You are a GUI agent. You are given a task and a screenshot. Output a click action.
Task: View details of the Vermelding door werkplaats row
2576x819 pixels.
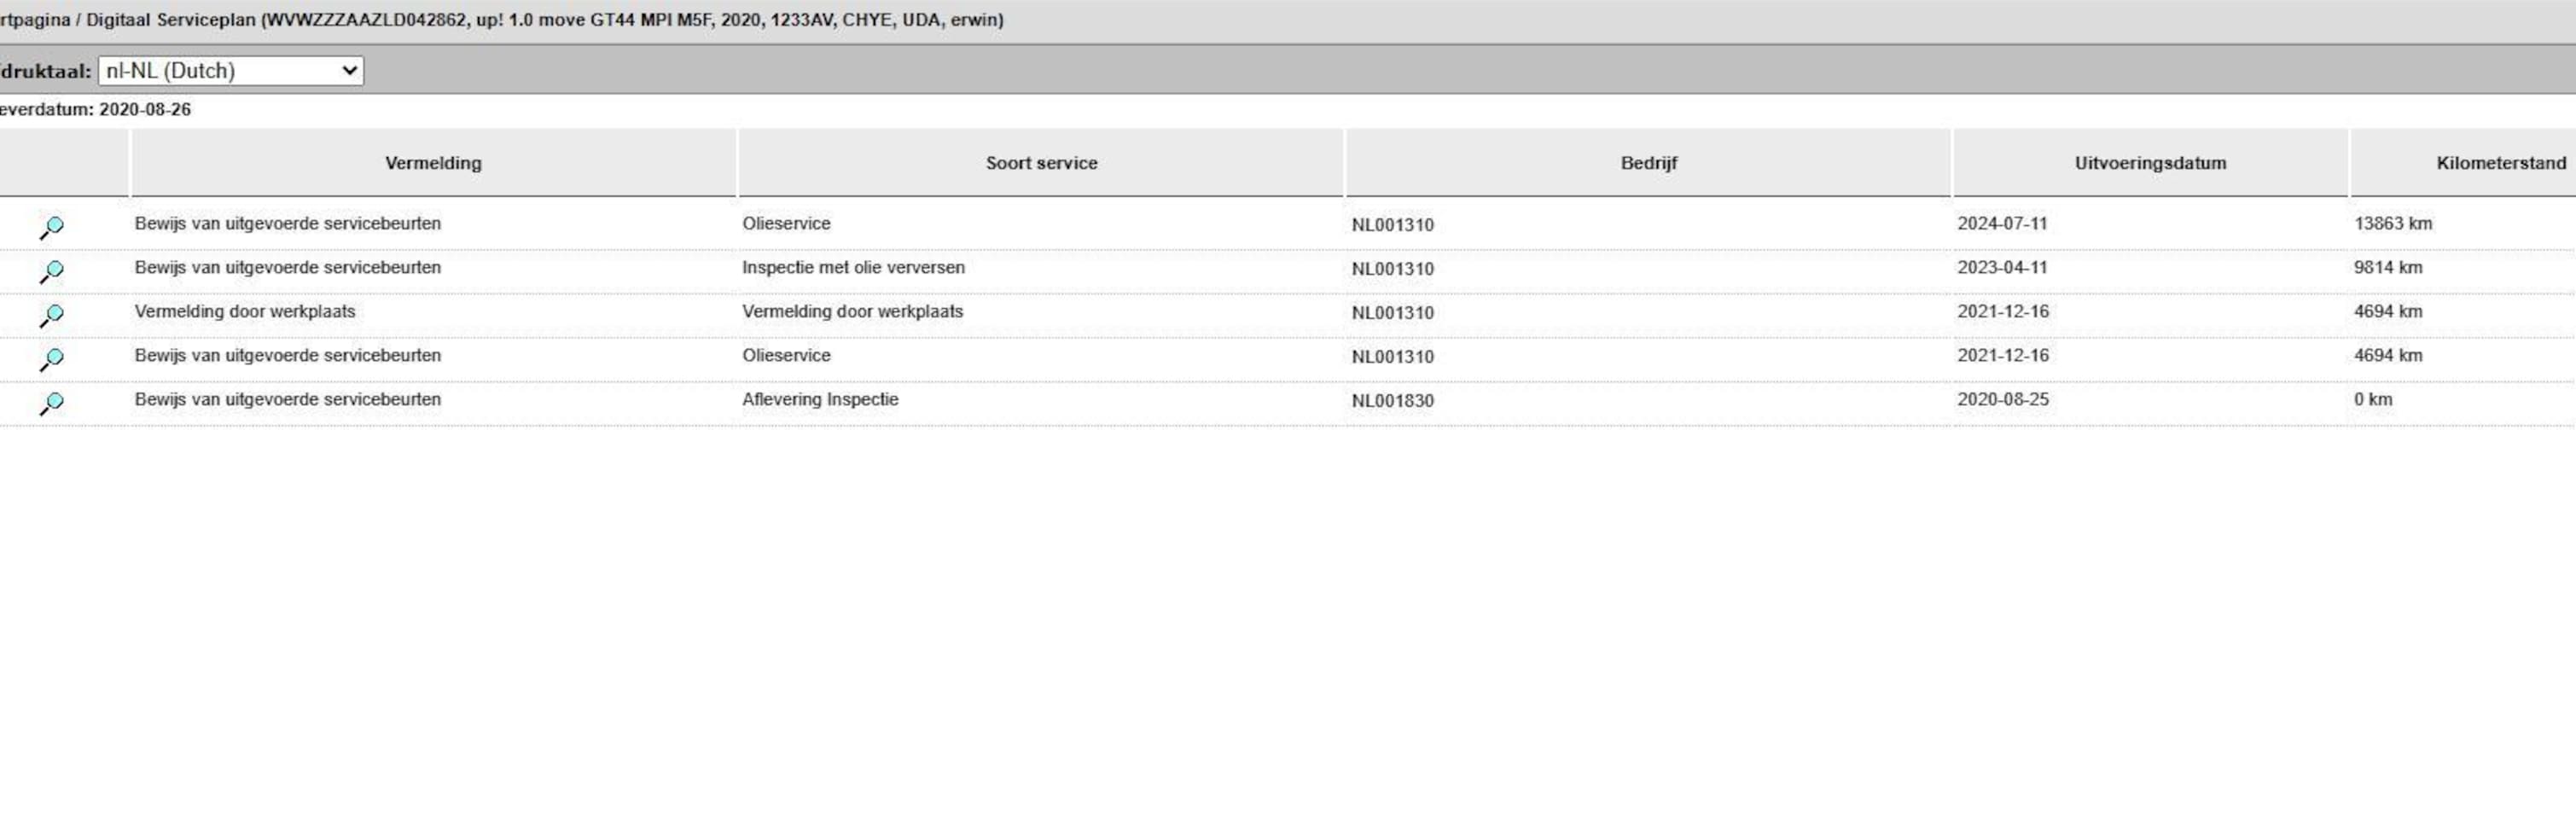(51, 315)
